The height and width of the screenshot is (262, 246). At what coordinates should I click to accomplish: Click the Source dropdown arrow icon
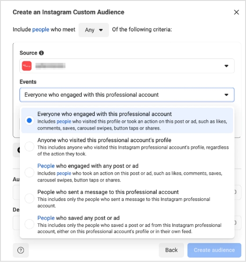click(x=226, y=66)
